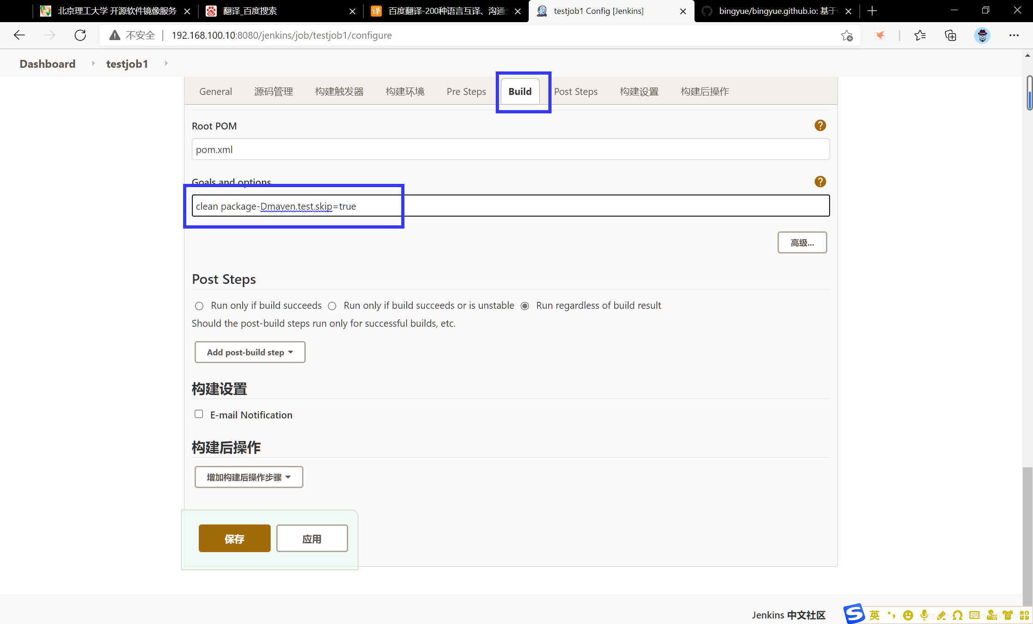Screen dimensions: 1033x624
Task: Click the Build tab in Jenkins
Action: (519, 91)
